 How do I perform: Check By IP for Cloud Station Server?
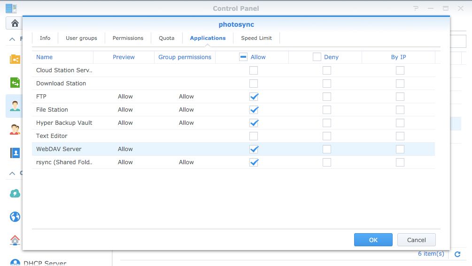coord(400,70)
